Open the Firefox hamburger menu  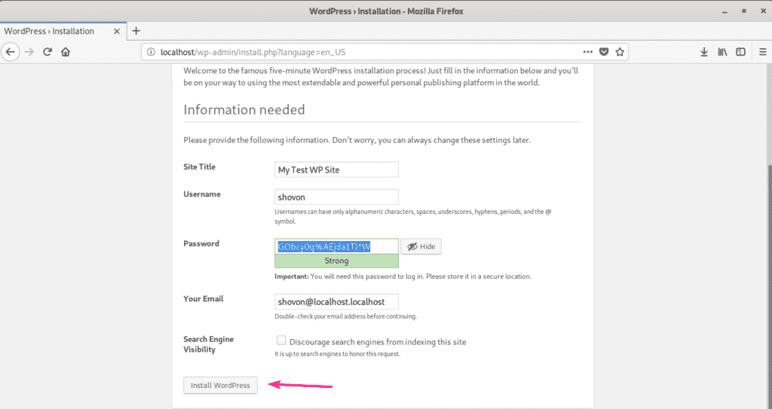pyautogui.click(x=761, y=52)
